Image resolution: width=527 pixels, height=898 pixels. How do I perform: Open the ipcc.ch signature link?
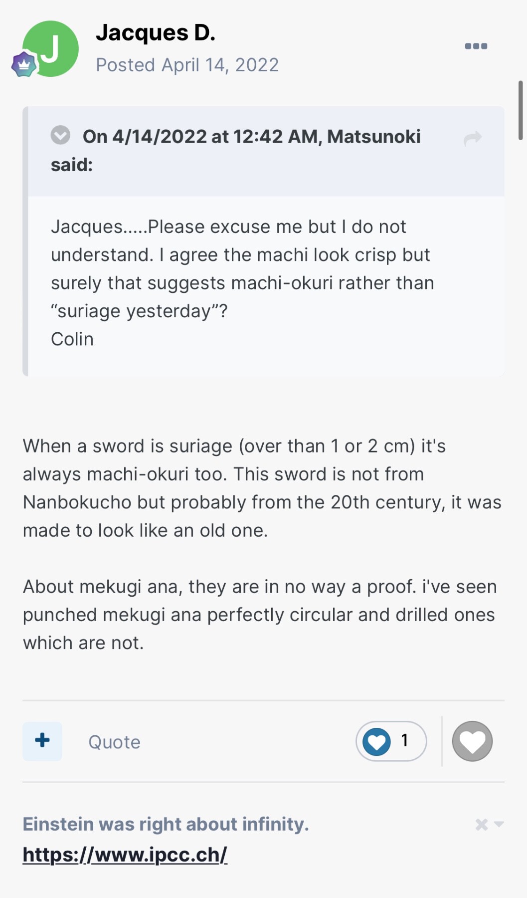[125, 855]
